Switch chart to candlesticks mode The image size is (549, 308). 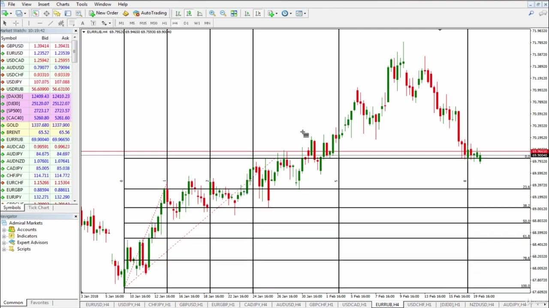click(189, 13)
